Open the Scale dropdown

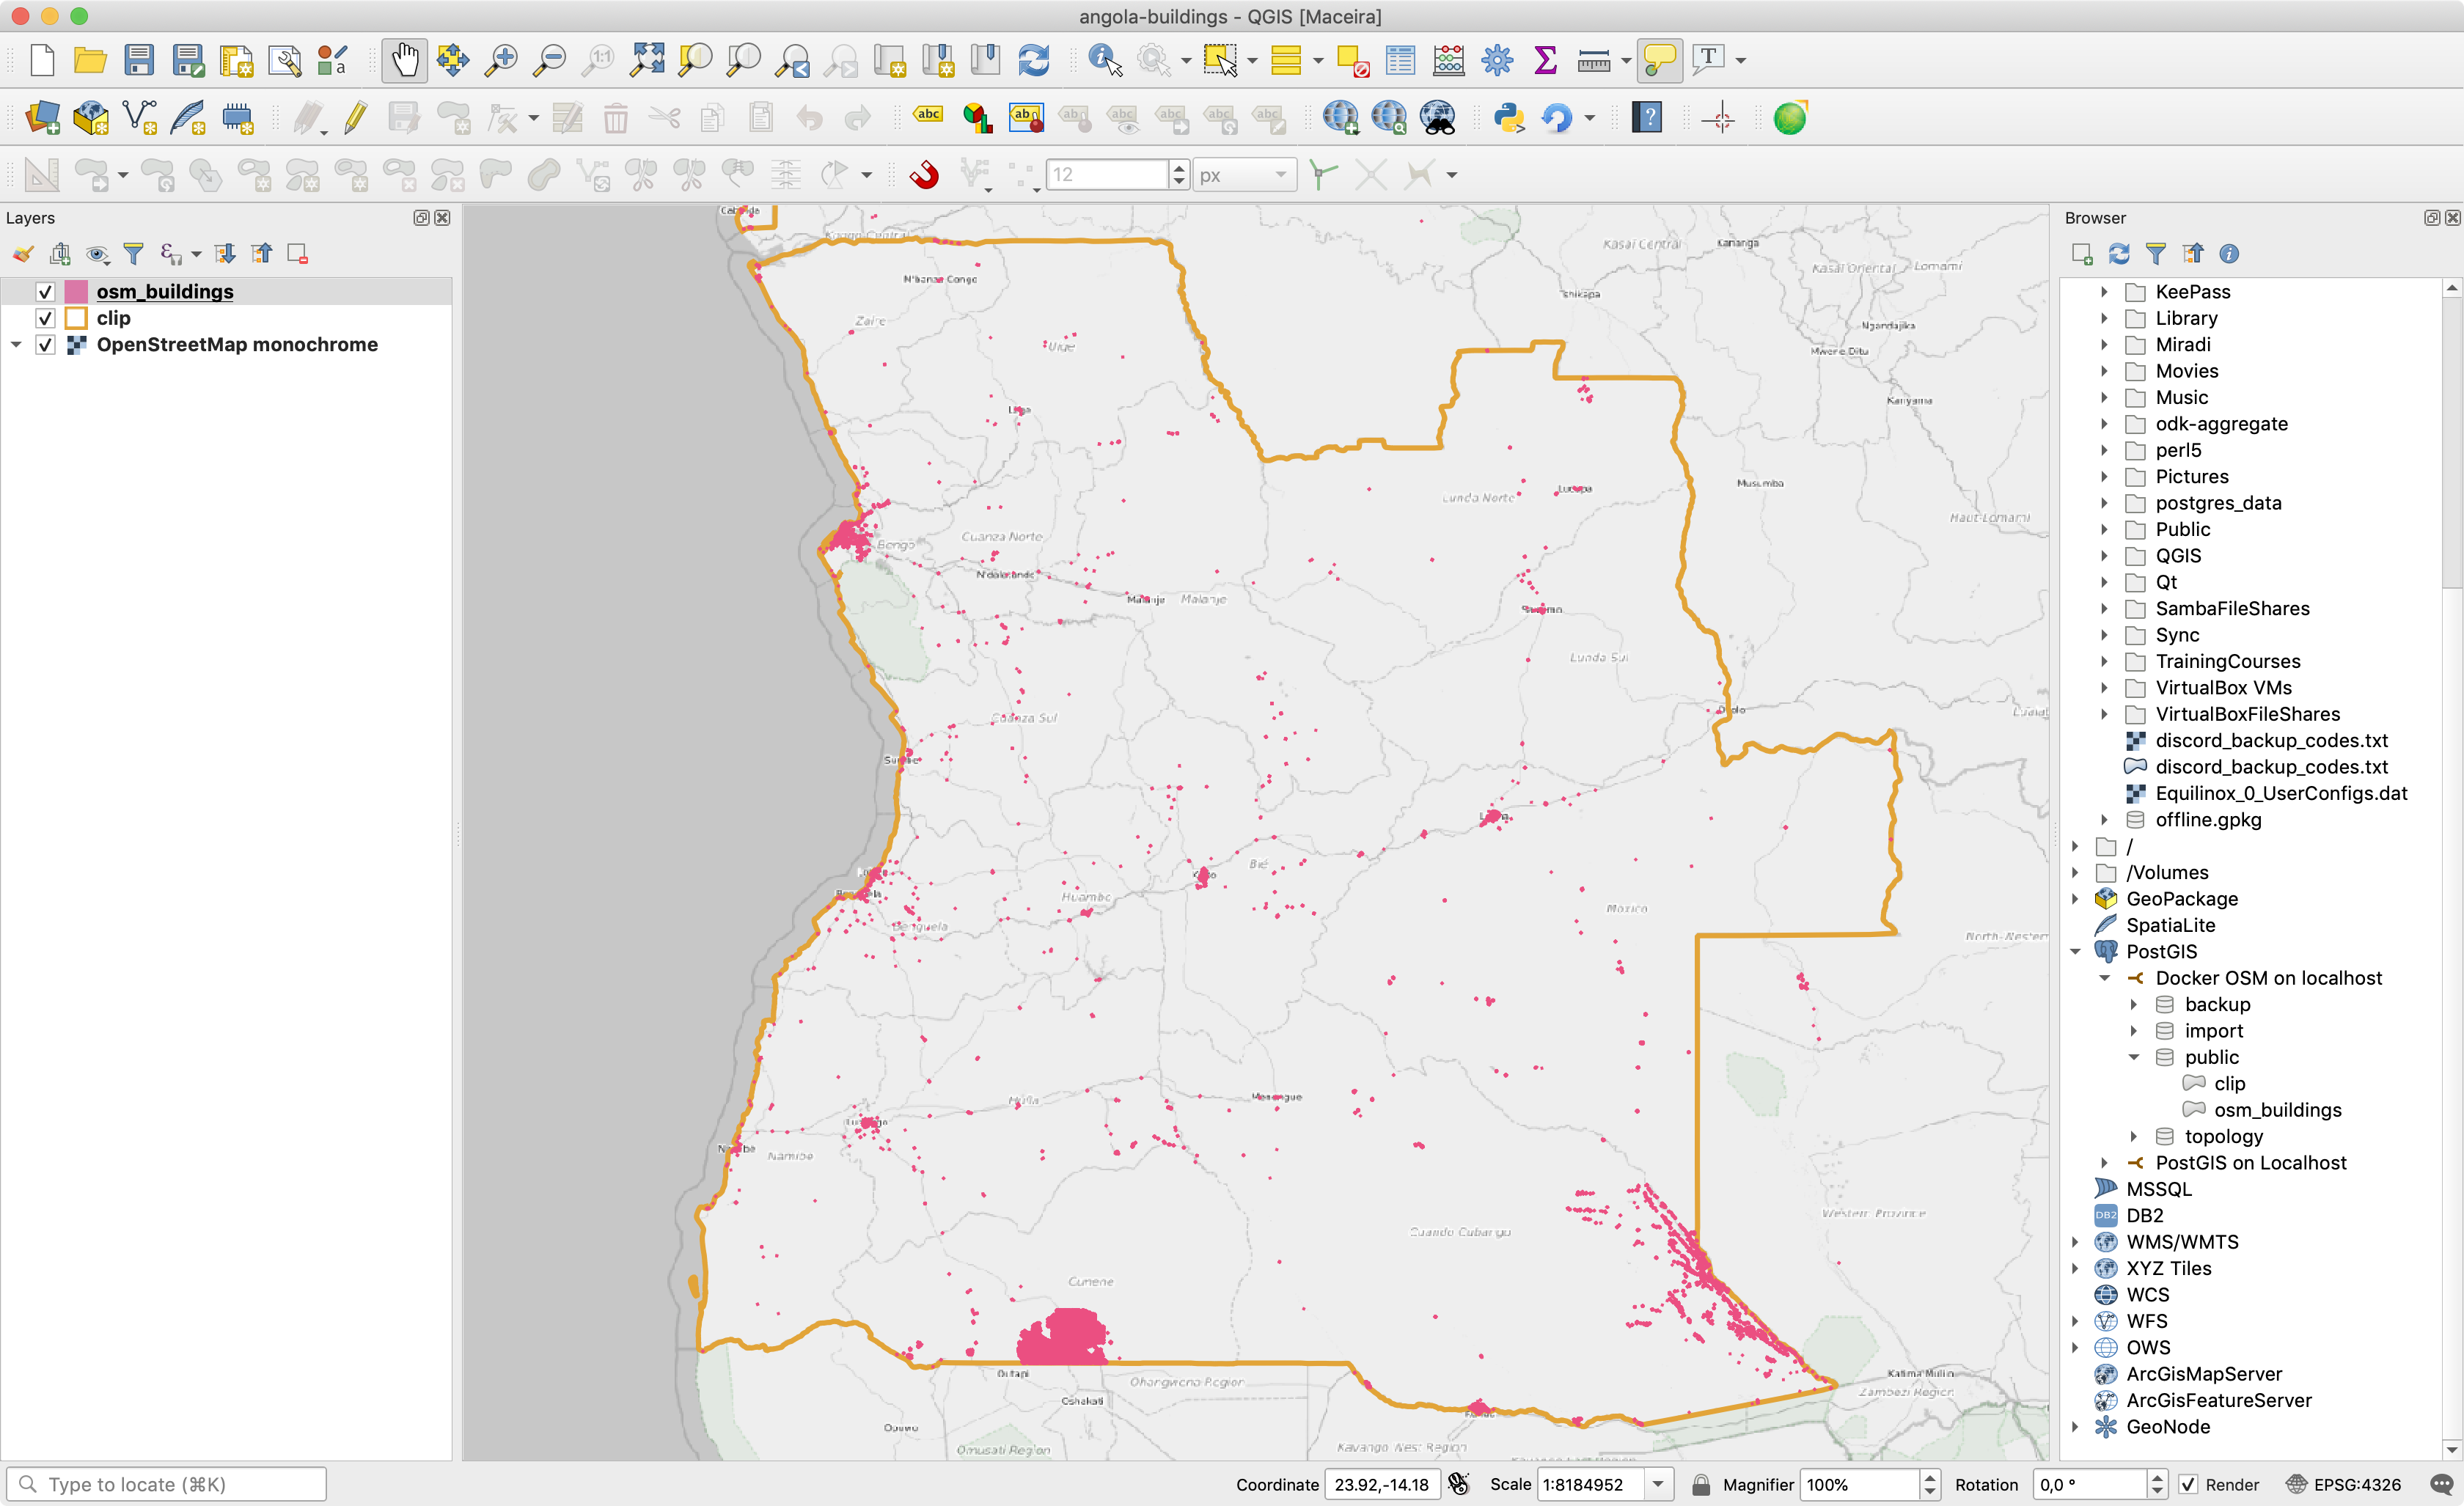(x=1658, y=1484)
